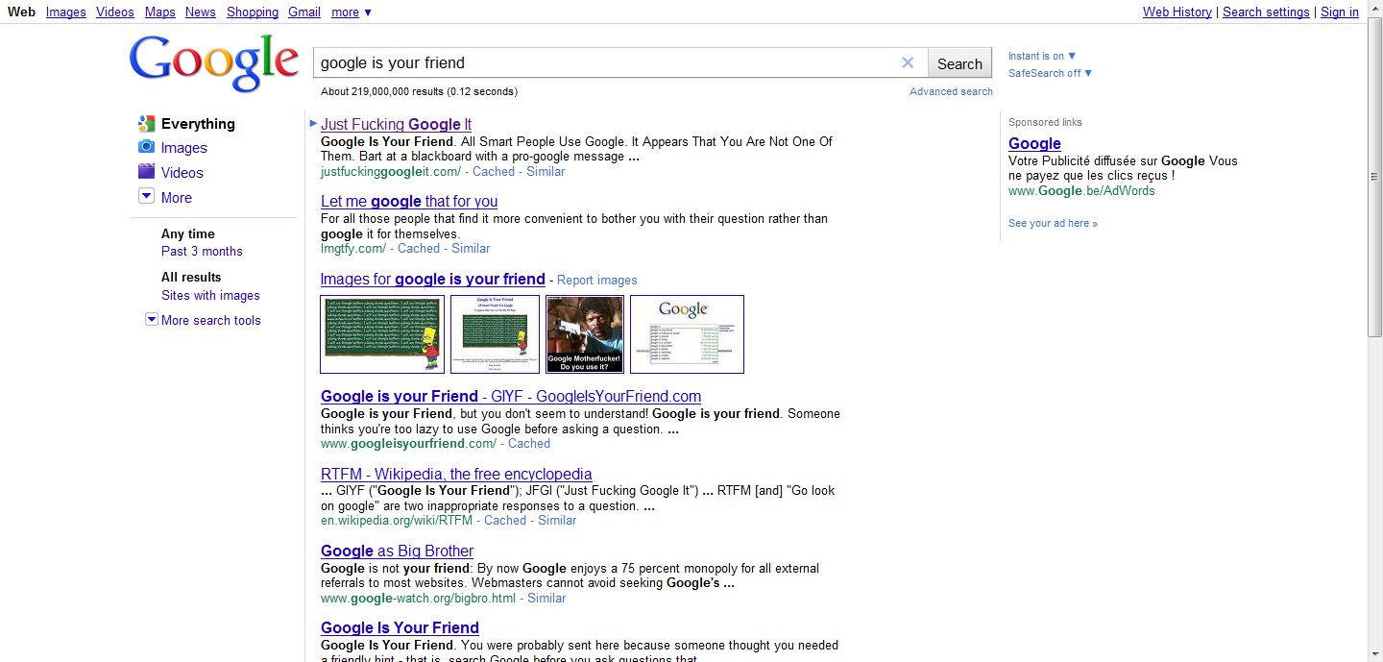Open Similar pages for lmgtfy.com result
The height and width of the screenshot is (662, 1383).
pos(471,248)
